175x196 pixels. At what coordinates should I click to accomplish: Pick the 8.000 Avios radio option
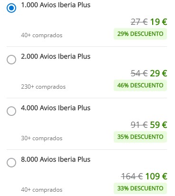(11, 163)
